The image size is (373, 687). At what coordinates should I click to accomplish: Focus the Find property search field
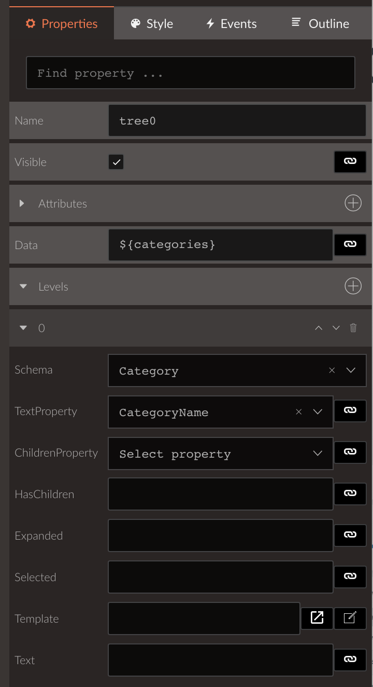point(191,73)
